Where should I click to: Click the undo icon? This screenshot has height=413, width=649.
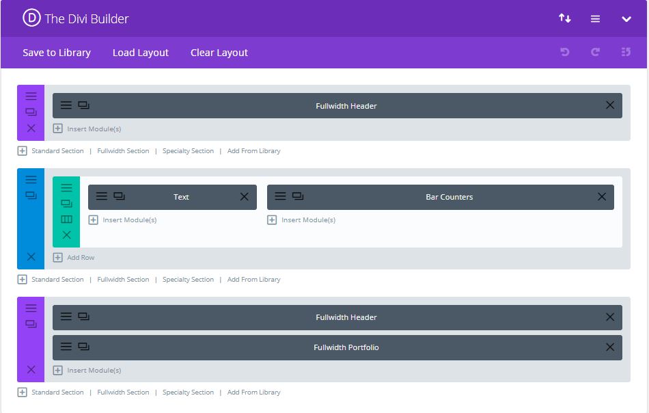pyautogui.click(x=564, y=52)
